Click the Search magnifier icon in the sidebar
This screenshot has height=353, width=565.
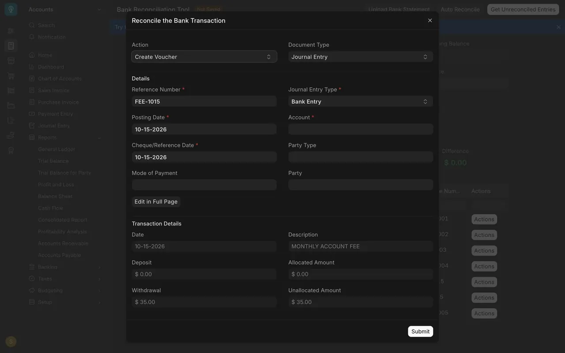pos(32,25)
